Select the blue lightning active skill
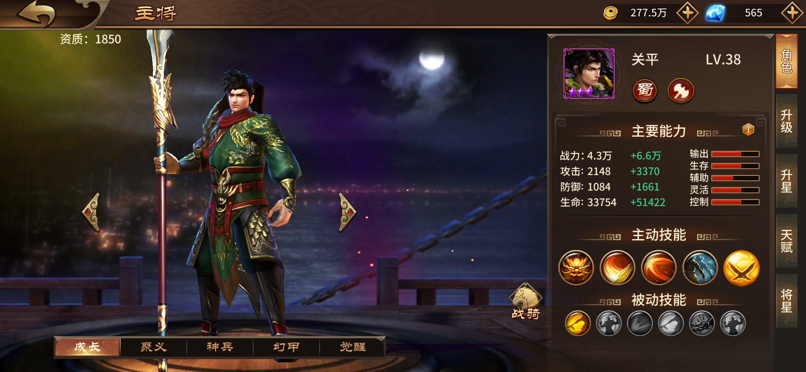 tap(700, 268)
